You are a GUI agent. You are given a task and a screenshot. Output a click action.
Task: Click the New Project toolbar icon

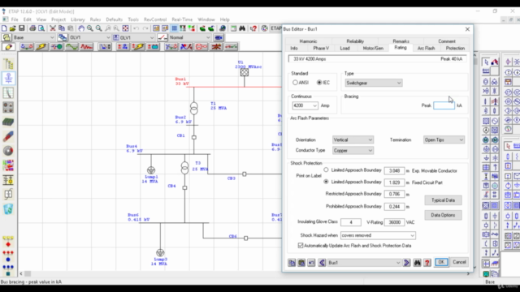[4, 28]
